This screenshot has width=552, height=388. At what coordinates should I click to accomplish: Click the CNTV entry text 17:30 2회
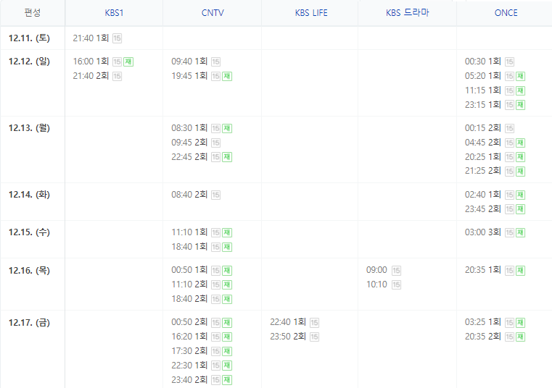click(189, 351)
